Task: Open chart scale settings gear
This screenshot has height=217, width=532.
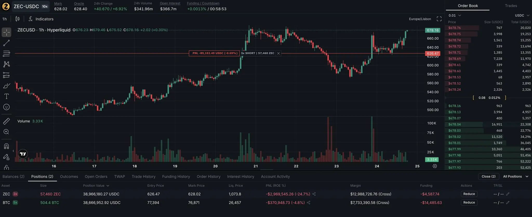Action: pyautogui.click(x=435, y=166)
